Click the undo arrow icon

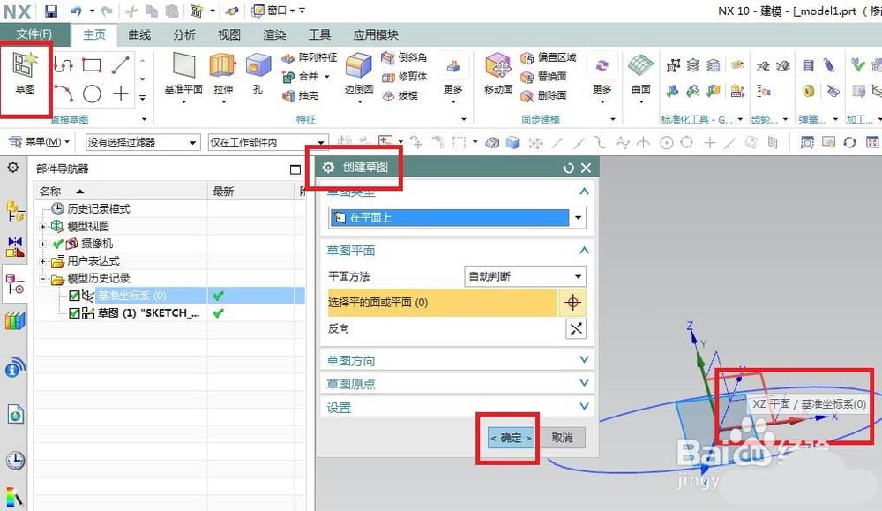77,11
